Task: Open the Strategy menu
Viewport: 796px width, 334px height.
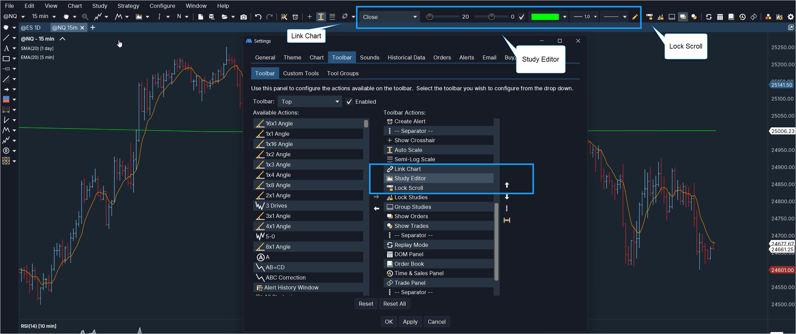Action: (128, 6)
